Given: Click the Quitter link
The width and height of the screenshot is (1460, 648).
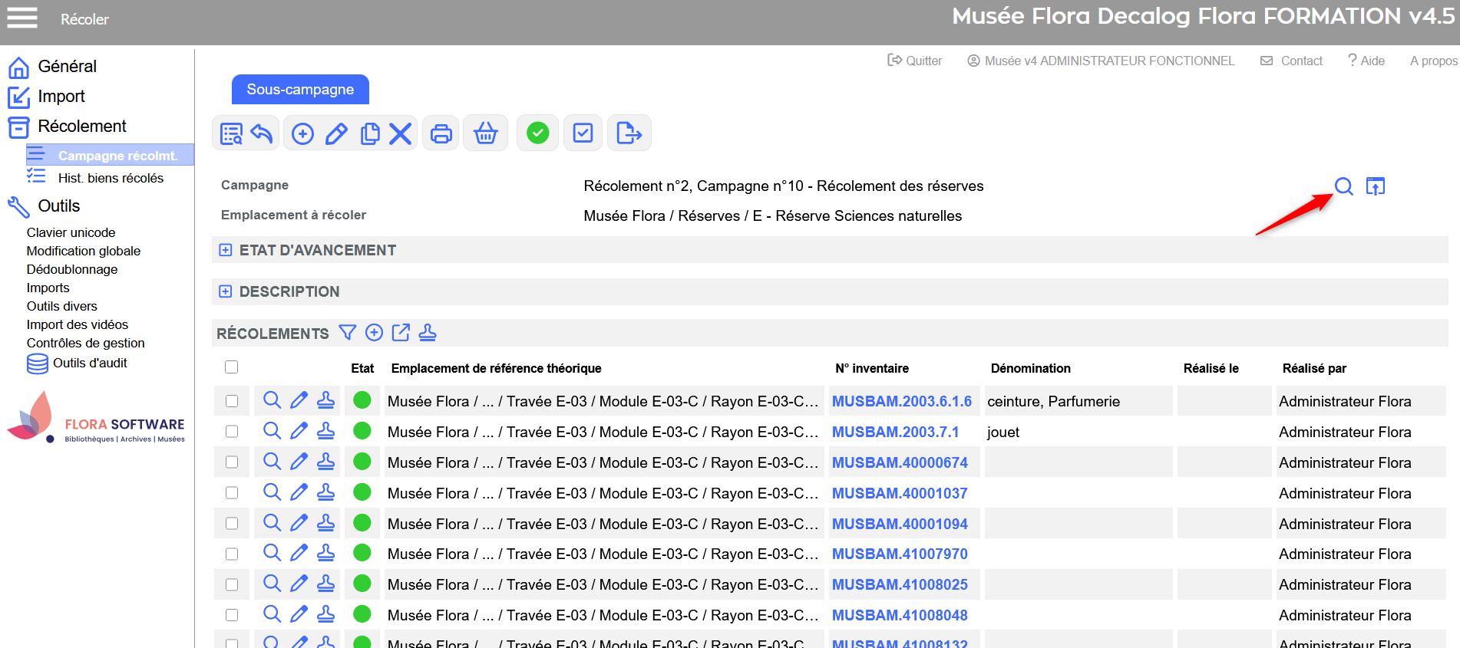Looking at the screenshot, I should pyautogui.click(x=915, y=61).
